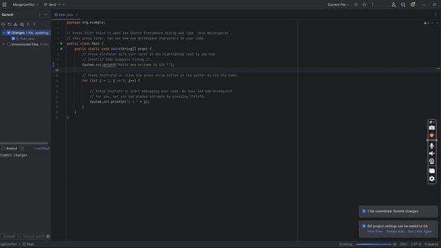The image size is (441, 248).
Task: Click the 'public class Main' code line
Action: tap(85, 43)
